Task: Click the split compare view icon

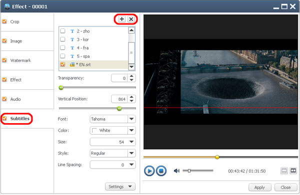Action: pyautogui.click(x=293, y=171)
